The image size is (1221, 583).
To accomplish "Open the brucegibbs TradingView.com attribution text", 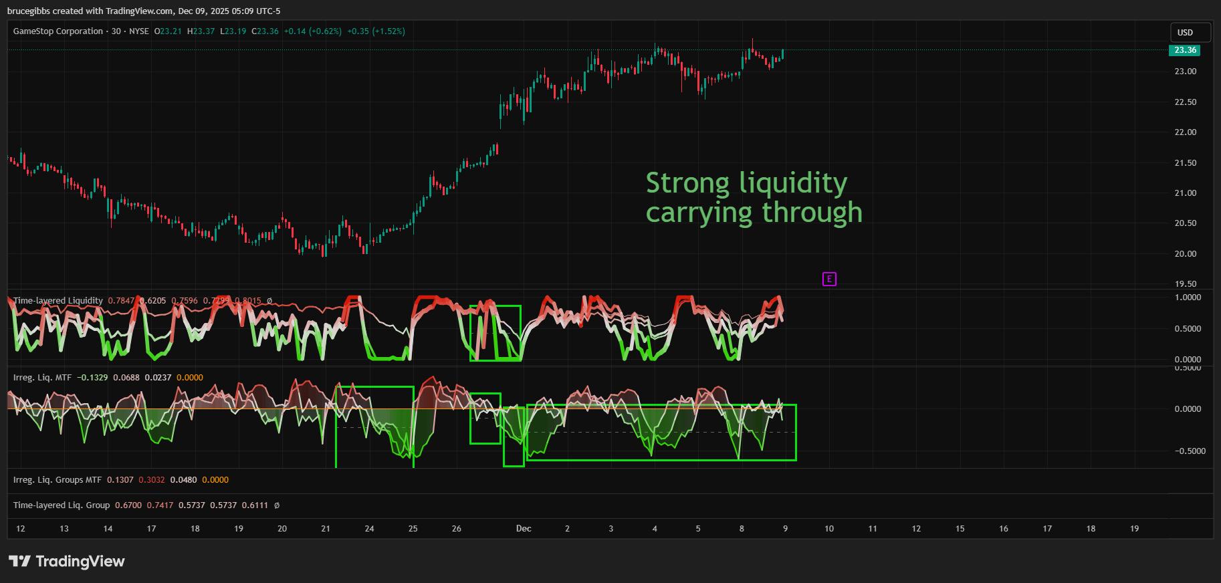I will [x=144, y=11].
